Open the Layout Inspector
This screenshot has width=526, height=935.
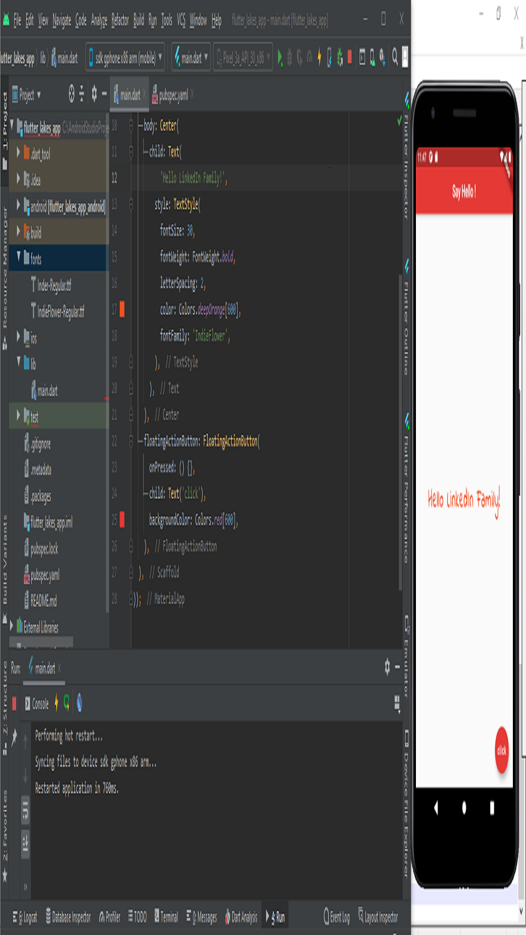pos(378,916)
